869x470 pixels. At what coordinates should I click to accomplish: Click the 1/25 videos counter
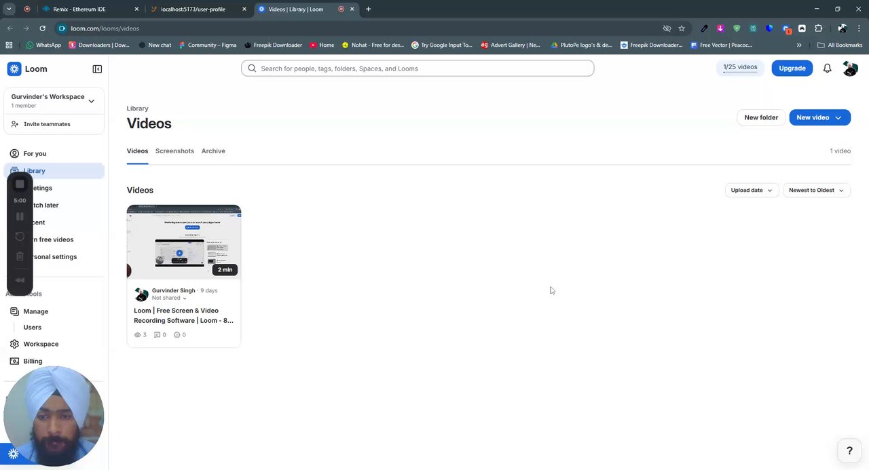point(740,68)
